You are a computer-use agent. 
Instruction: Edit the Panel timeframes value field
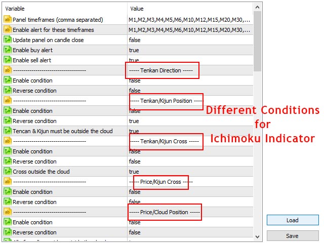pos(189,20)
